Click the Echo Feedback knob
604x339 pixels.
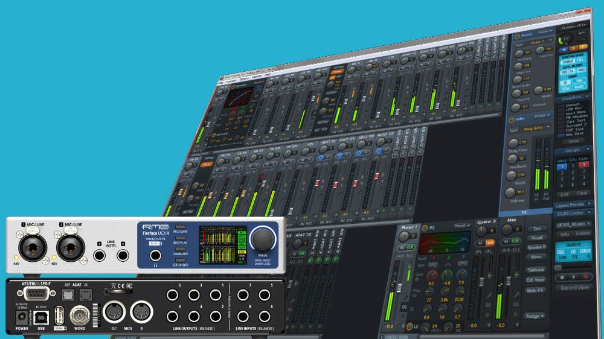pyautogui.click(x=512, y=159)
